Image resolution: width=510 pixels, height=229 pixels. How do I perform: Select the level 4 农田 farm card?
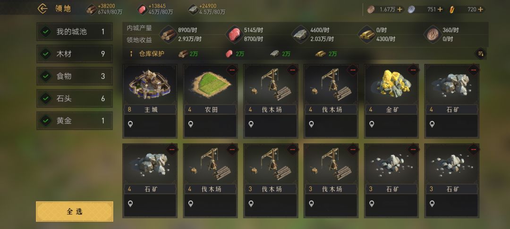pyautogui.click(x=211, y=101)
